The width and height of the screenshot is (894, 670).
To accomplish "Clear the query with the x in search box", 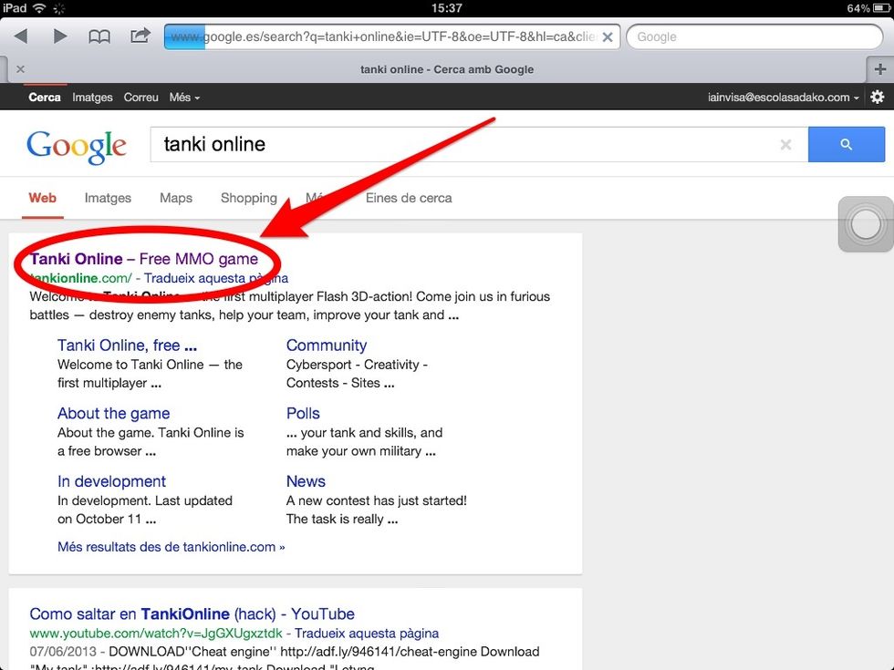I will [786, 144].
